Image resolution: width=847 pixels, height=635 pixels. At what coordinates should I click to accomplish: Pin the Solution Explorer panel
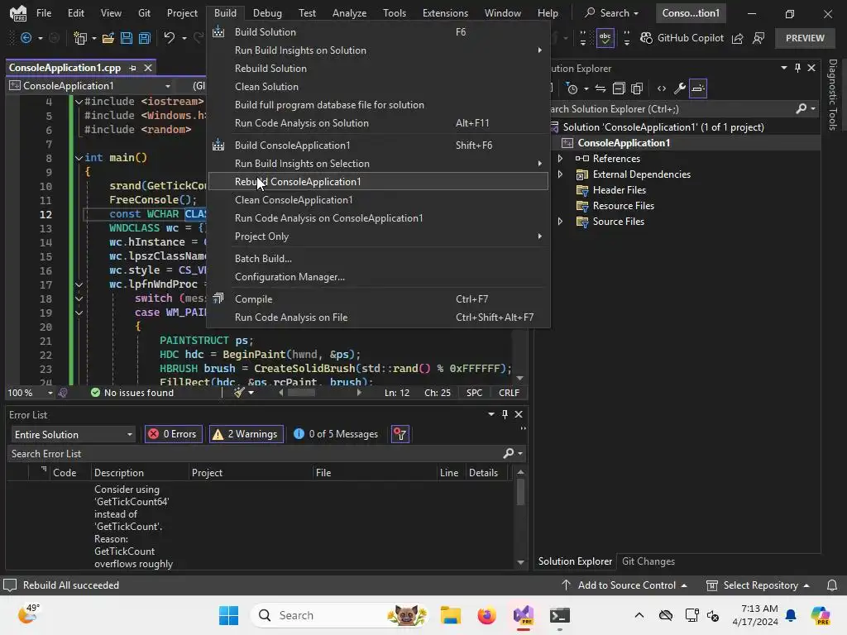pyautogui.click(x=798, y=68)
